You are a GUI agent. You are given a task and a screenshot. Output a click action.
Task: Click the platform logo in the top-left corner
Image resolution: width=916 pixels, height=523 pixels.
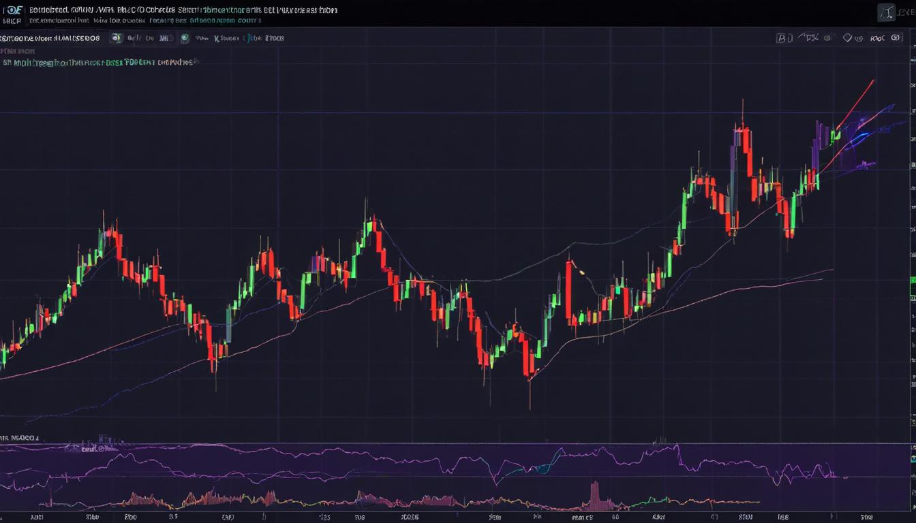point(14,10)
